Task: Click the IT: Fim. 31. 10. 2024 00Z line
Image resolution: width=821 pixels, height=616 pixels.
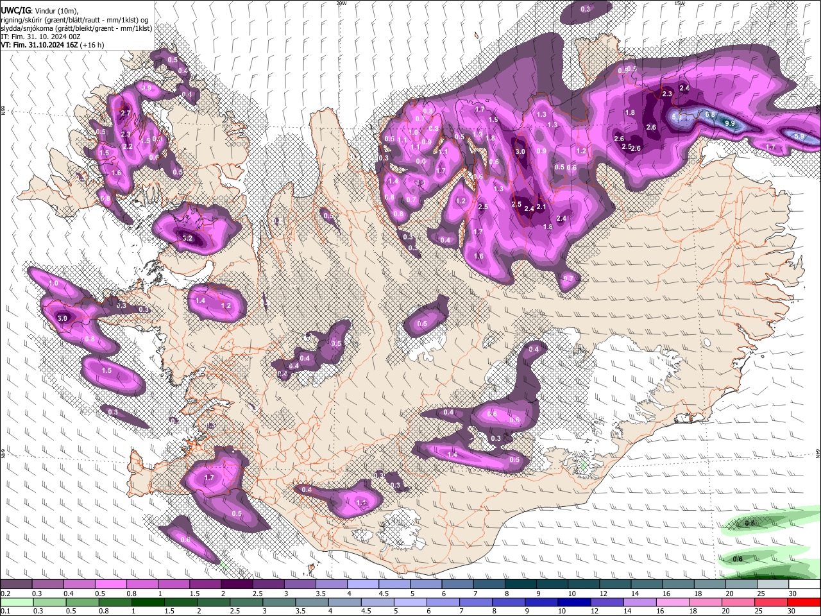Action: tap(40, 37)
